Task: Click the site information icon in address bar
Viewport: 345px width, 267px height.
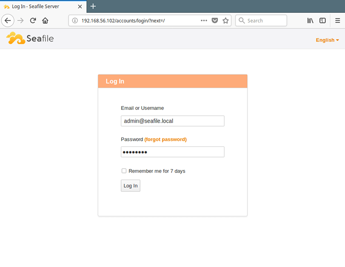Action: [x=75, y=21]
